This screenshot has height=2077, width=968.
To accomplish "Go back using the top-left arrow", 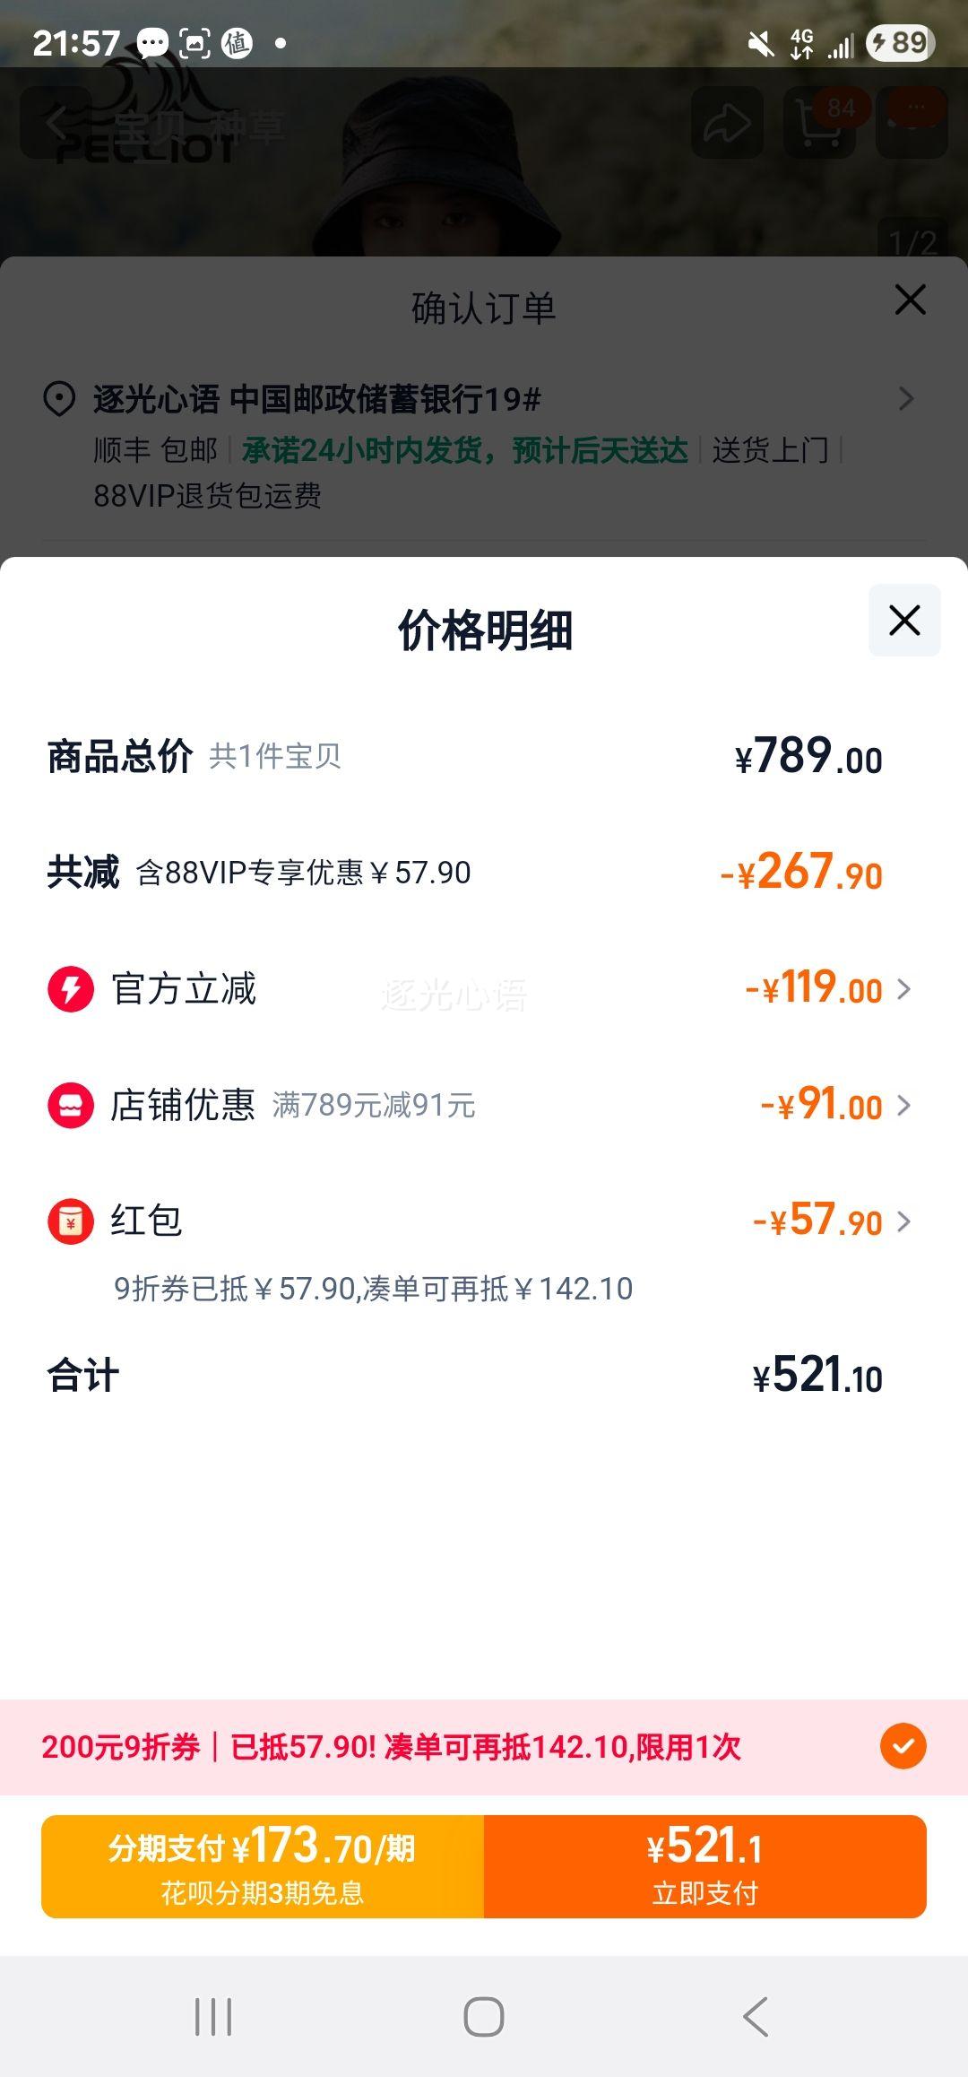I will point(56,123).
